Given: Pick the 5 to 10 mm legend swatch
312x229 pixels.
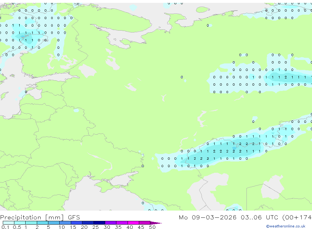Looking at the screenshot, I should (x=54, y=223).
